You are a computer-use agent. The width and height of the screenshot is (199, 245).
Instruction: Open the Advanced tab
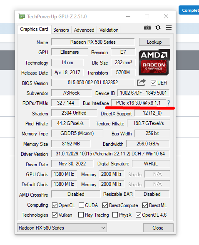pyautogui.click(x=84, y=30)
